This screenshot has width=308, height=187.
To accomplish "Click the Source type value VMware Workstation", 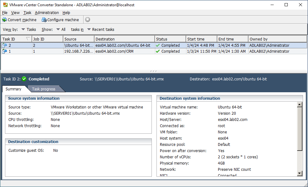I will [97, 107].
